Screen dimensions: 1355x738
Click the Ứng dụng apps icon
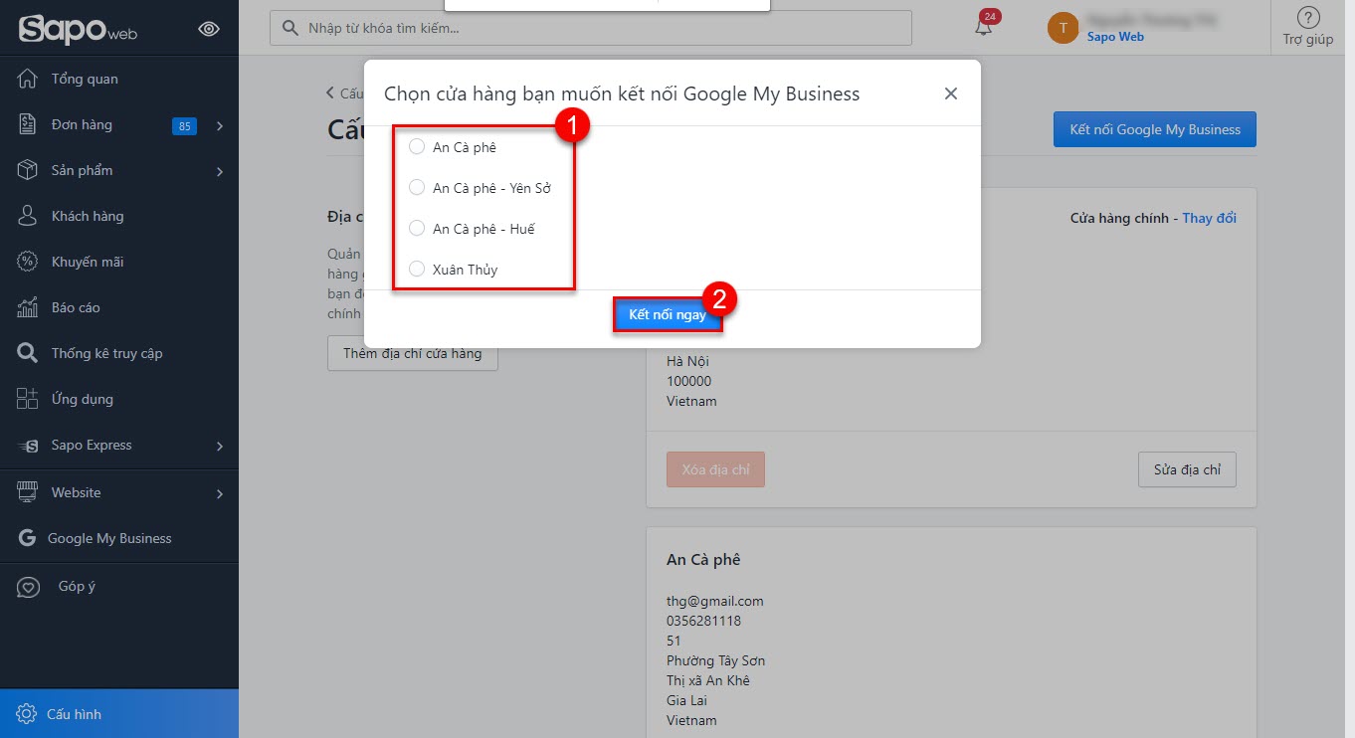(x=28, y=399)
